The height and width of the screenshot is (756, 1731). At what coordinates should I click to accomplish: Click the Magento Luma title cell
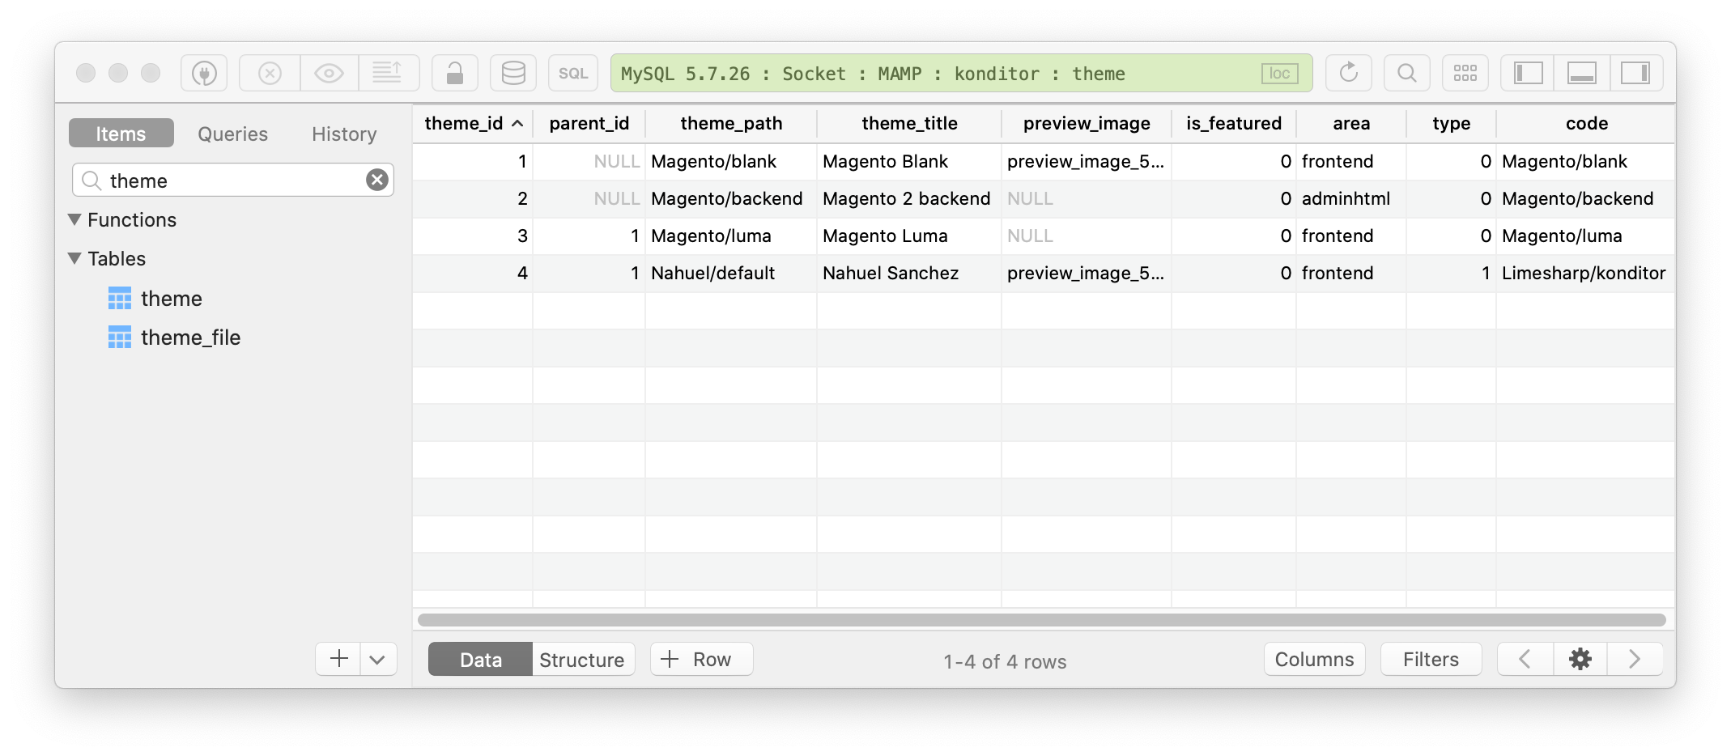[x=909, y=236]
